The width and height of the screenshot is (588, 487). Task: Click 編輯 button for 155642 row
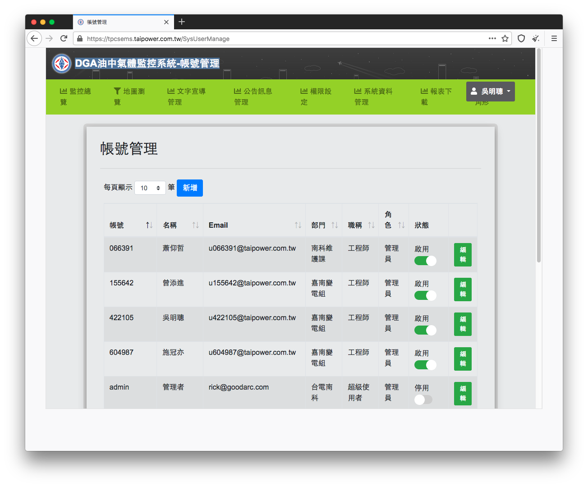point(463,289)
